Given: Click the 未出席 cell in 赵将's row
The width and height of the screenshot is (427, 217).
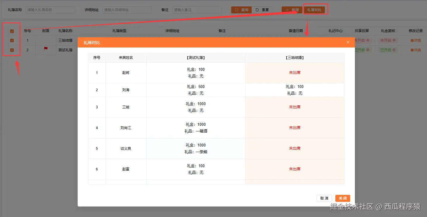Looking at the screenshot, I should click(295, 73).
